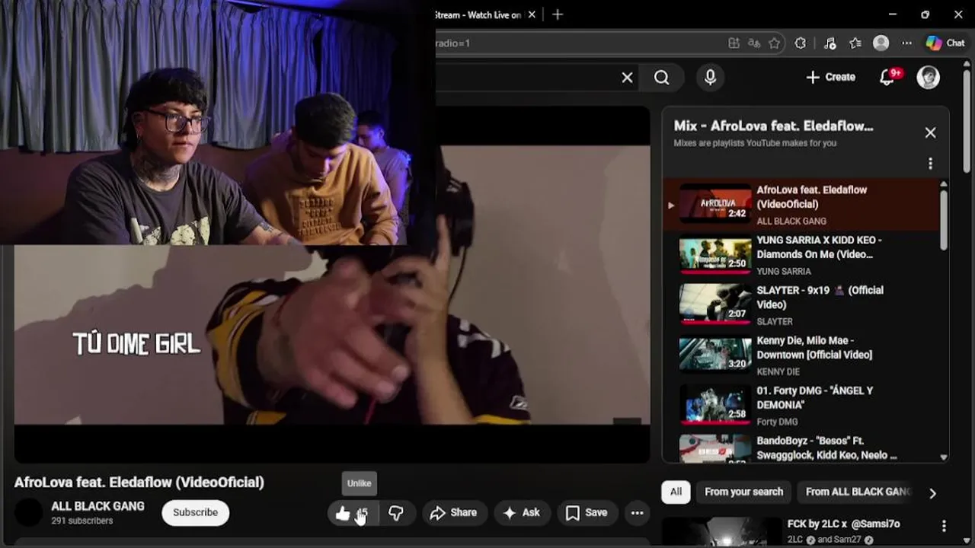The width and height of the screenshot is (975, 548).
Task: Open FCK by 2LC video options
Action: pyautogui.click(x=944, y=526)
